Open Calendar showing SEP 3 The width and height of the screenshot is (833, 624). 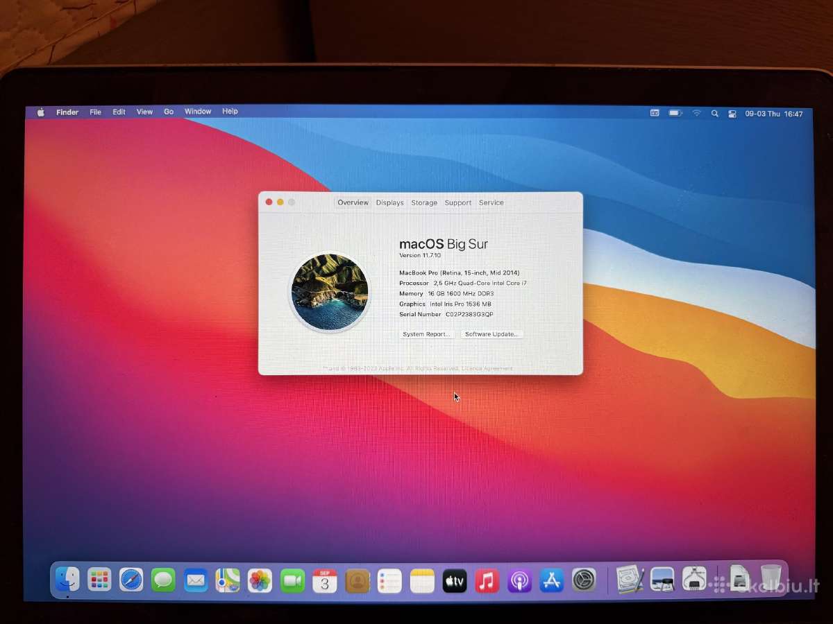(325, 580)
